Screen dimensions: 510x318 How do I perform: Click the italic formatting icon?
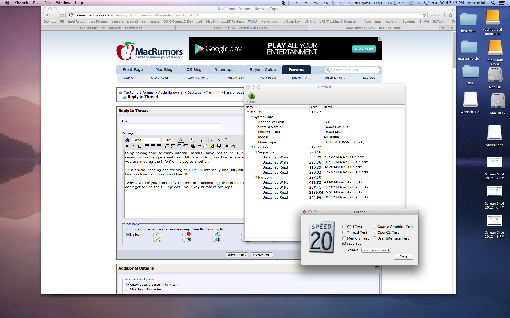pyautogui.click(x=133, y=146)
